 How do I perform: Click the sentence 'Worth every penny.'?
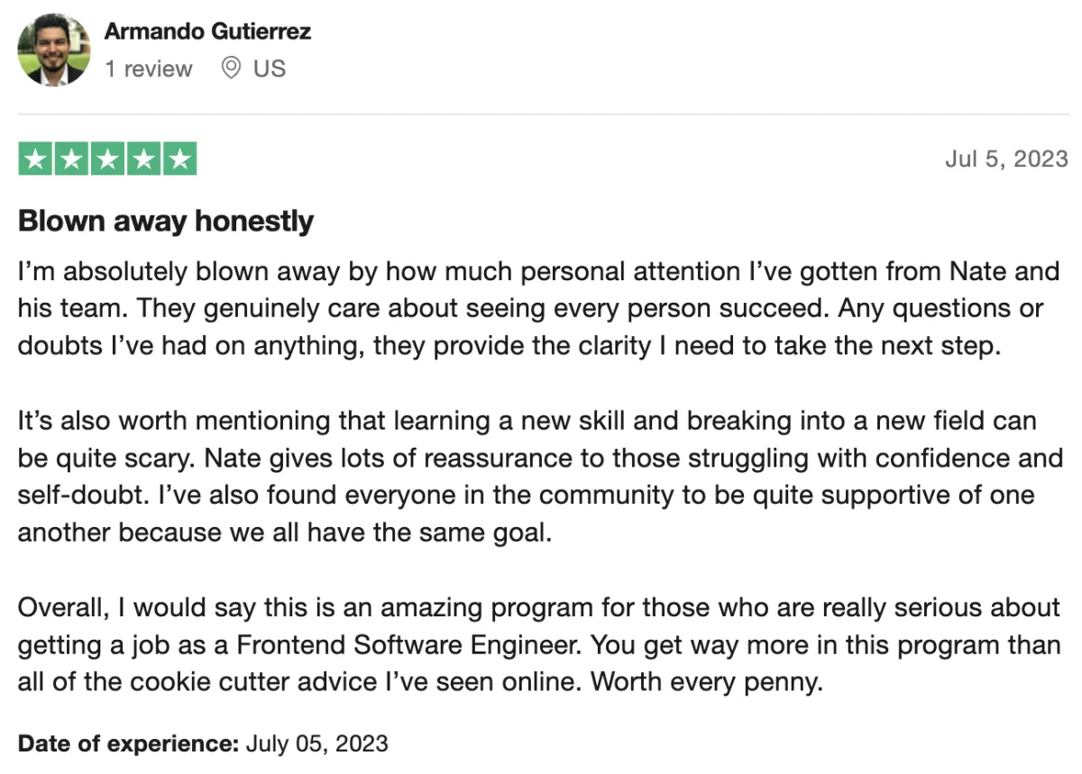pyautogui.click(x=707, y=682)
